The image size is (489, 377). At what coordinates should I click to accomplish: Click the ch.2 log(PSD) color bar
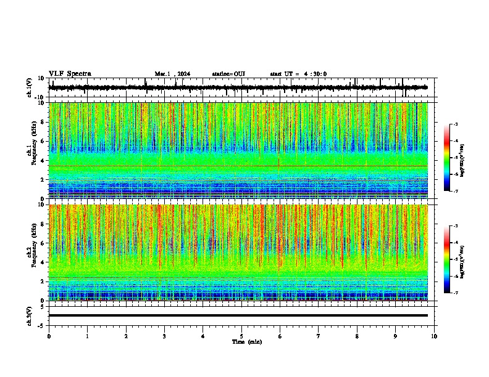(x=447, y=259)
